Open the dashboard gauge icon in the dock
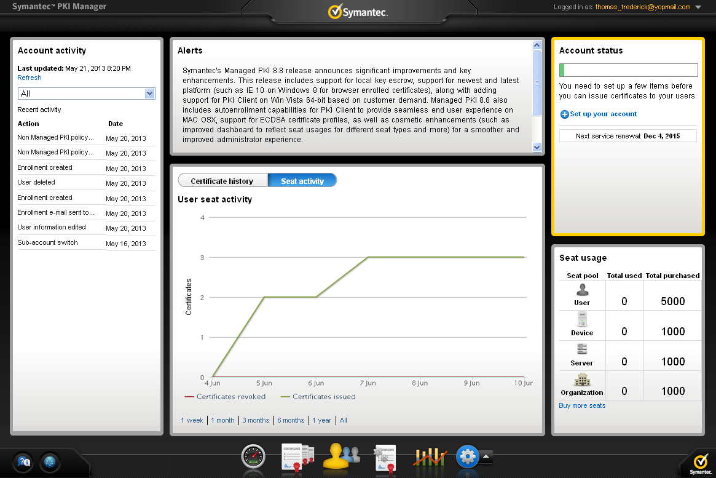Screen dimensions: 716x478 (253, 456)
